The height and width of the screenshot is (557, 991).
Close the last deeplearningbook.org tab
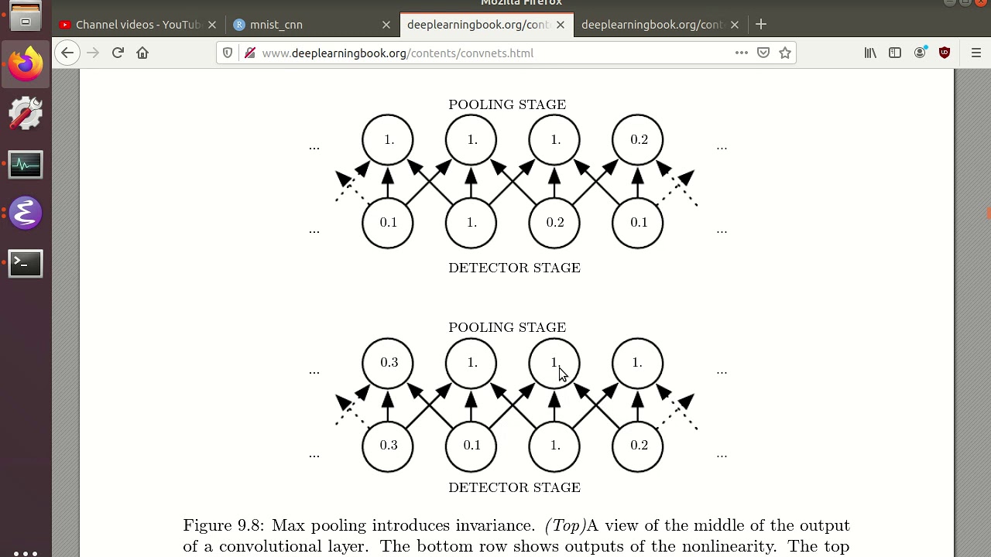point(735,25)
